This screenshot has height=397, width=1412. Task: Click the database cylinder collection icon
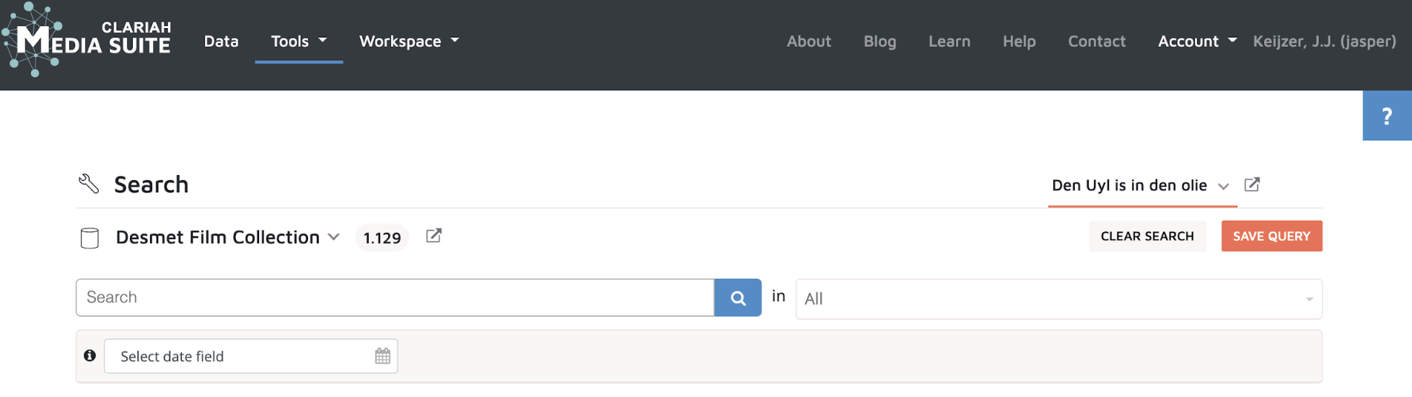tap(89, 238)
